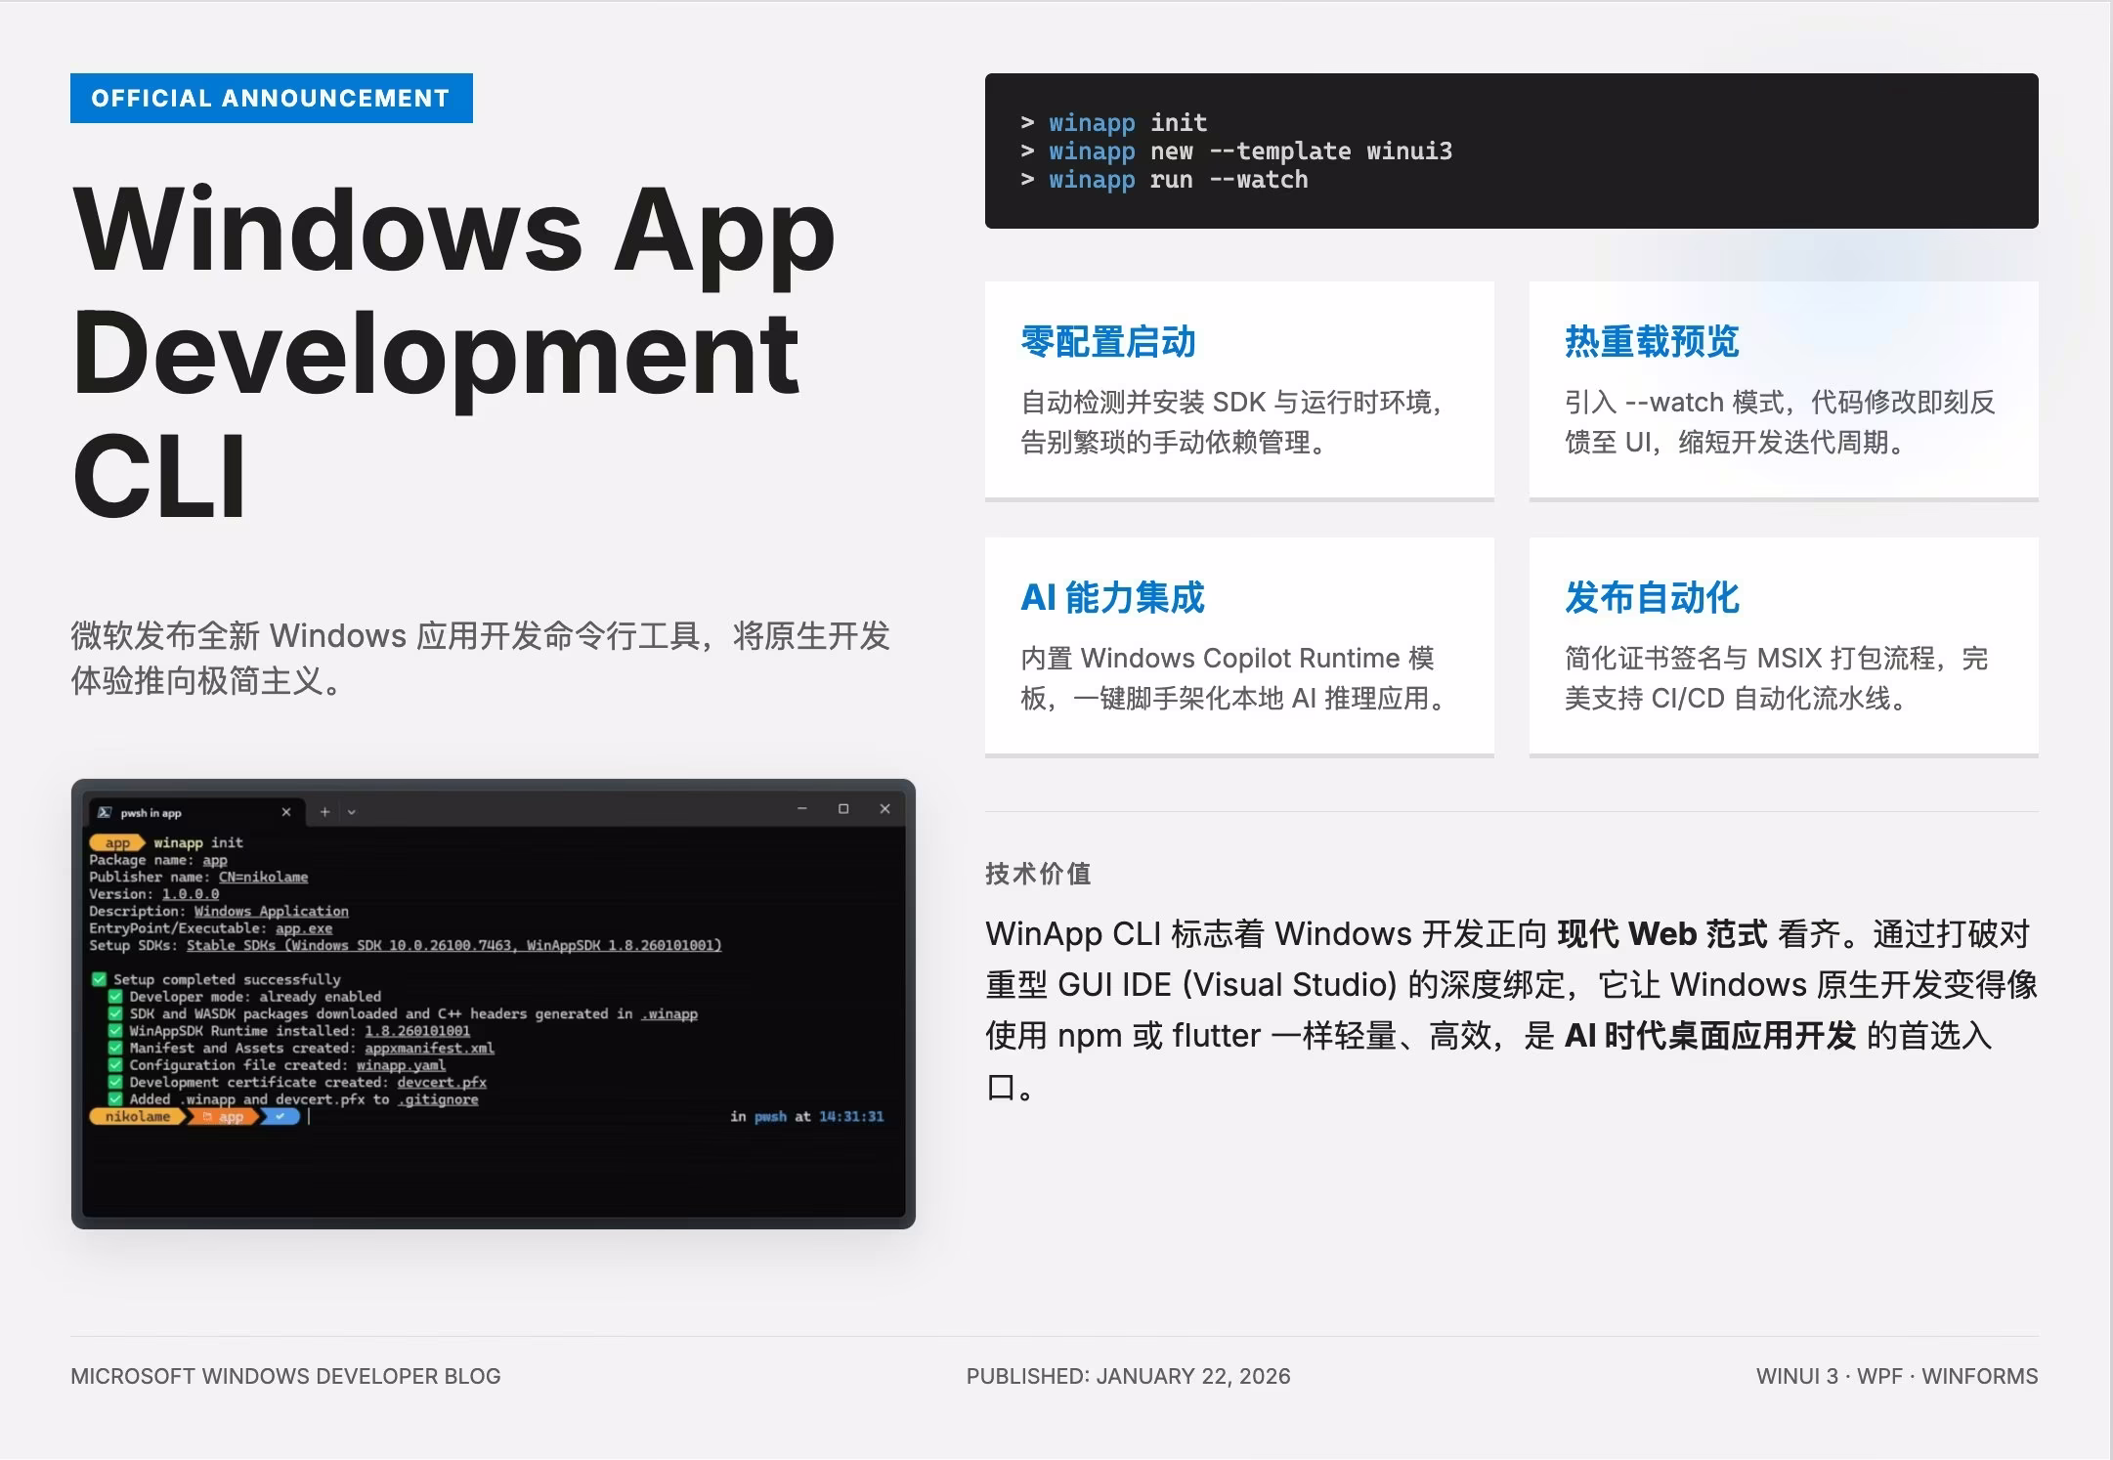Click the underlined 'app.exe' entry point

(304, 927)
